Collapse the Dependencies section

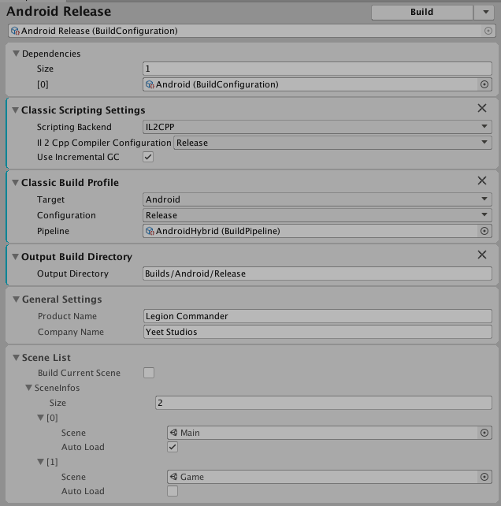pos(17,54)
